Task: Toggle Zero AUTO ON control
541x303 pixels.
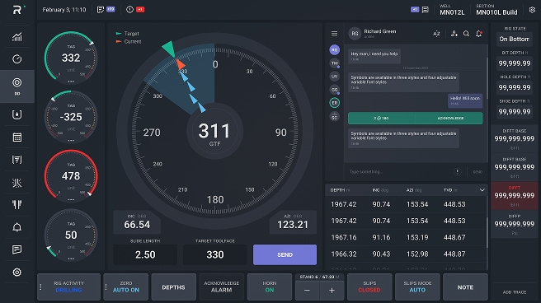Action: 125,287
